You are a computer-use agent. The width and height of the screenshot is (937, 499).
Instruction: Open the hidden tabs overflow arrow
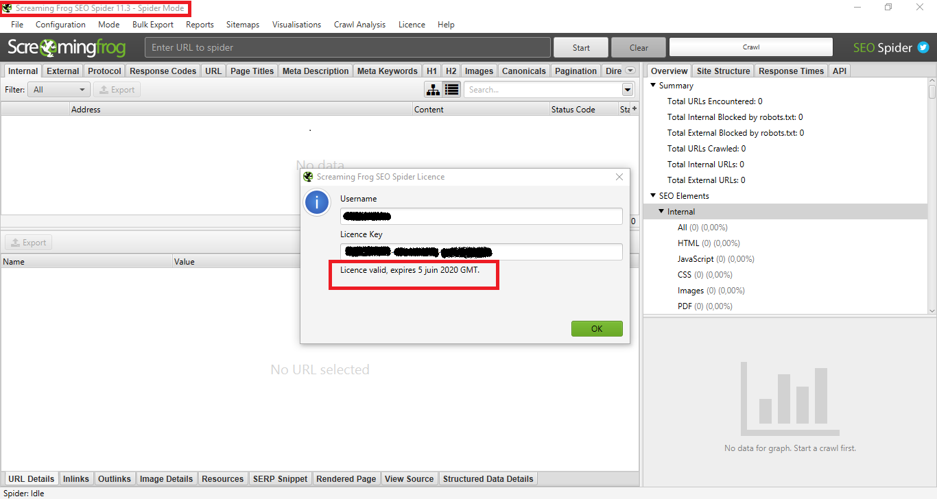point(629,70)
